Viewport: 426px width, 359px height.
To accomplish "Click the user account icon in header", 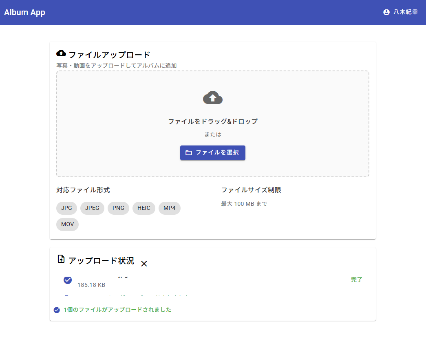I will click(x=386, y=12).
